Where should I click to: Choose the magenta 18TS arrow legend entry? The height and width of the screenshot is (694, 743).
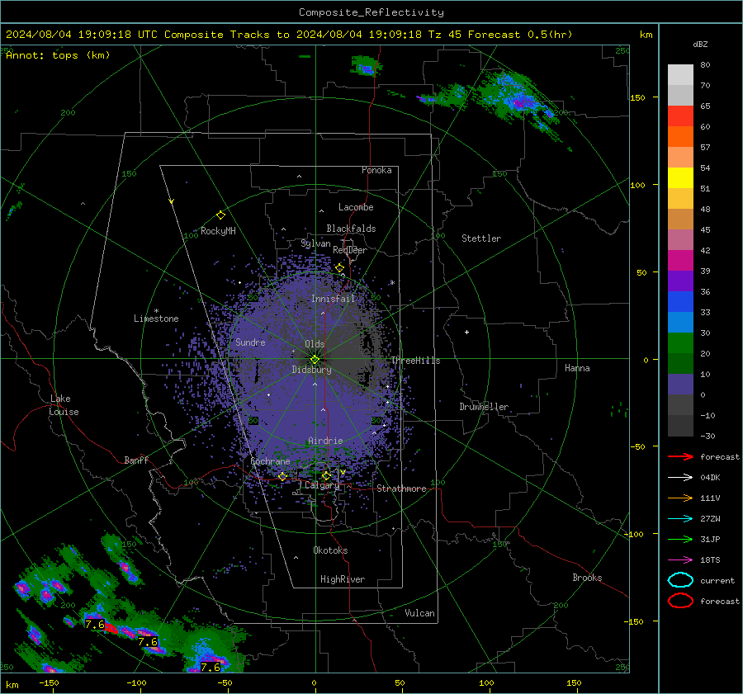click(680, 560)
